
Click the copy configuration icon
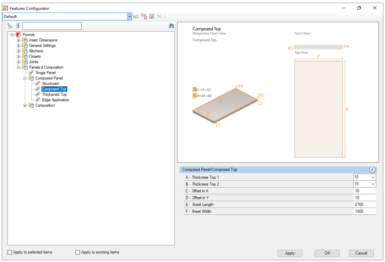[x=144, y=16]
